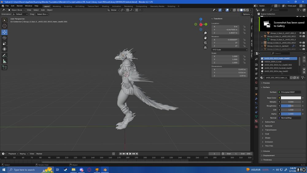Select the Measure tool

[x=5, y=61]
